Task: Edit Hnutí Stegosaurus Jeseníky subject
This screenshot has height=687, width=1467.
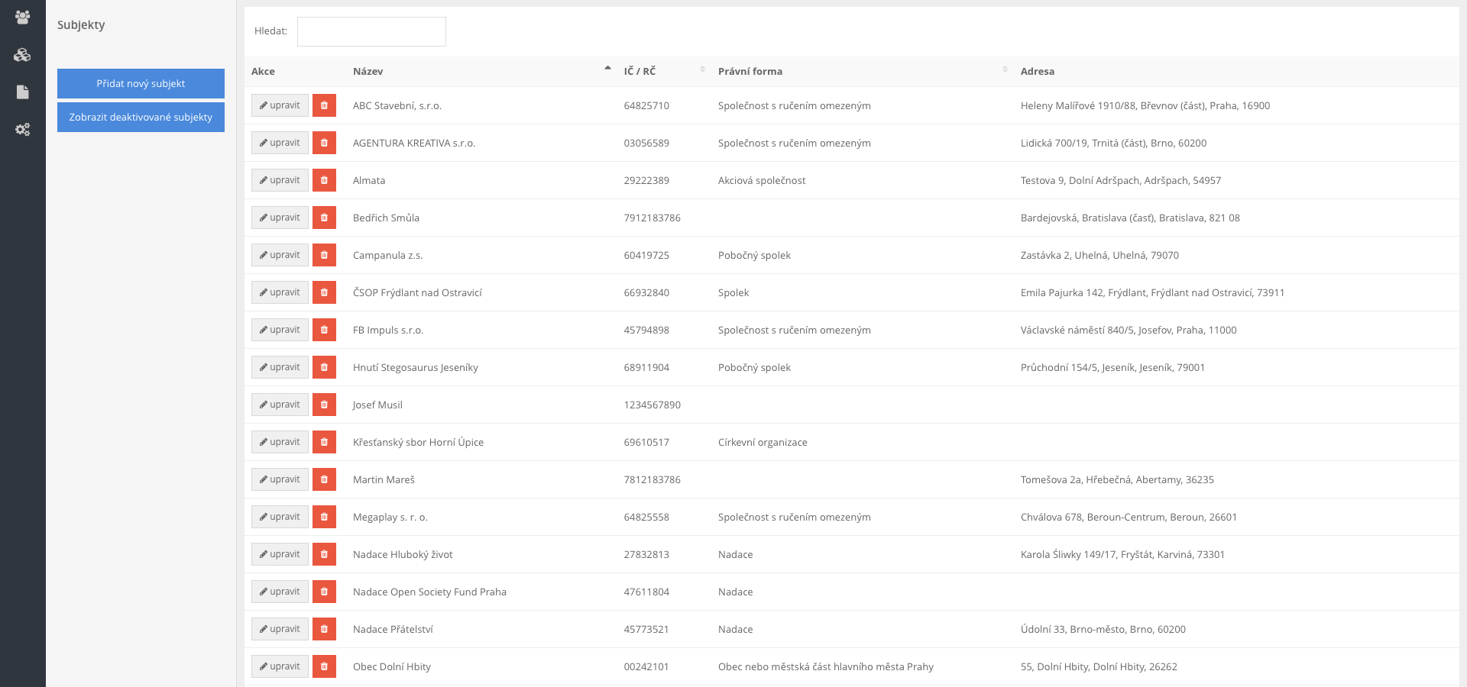Action: pyautogui.click(x=280, y=367)
